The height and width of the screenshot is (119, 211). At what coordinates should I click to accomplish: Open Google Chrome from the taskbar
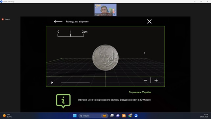[x=130, y=116]
